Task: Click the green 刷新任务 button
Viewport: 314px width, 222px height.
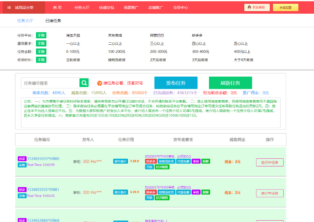Action: point(230,83)
